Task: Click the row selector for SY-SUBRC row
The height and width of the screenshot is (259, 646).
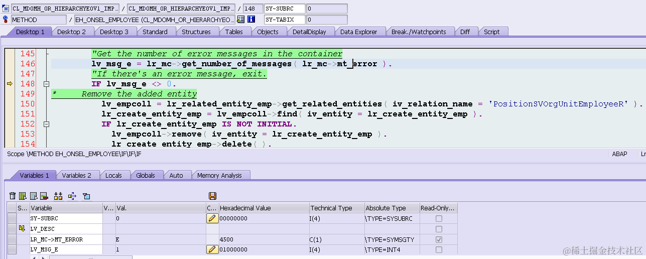Action: pyautogui.click(x=12, y=218)
